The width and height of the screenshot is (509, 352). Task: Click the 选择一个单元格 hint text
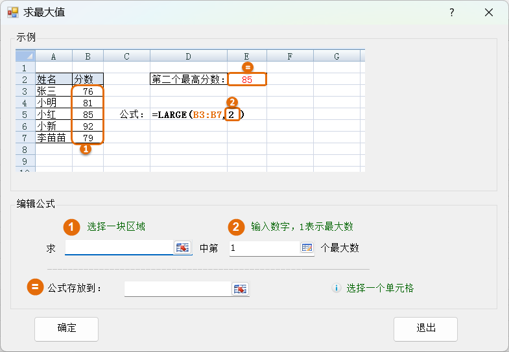(x=379, y=288)
